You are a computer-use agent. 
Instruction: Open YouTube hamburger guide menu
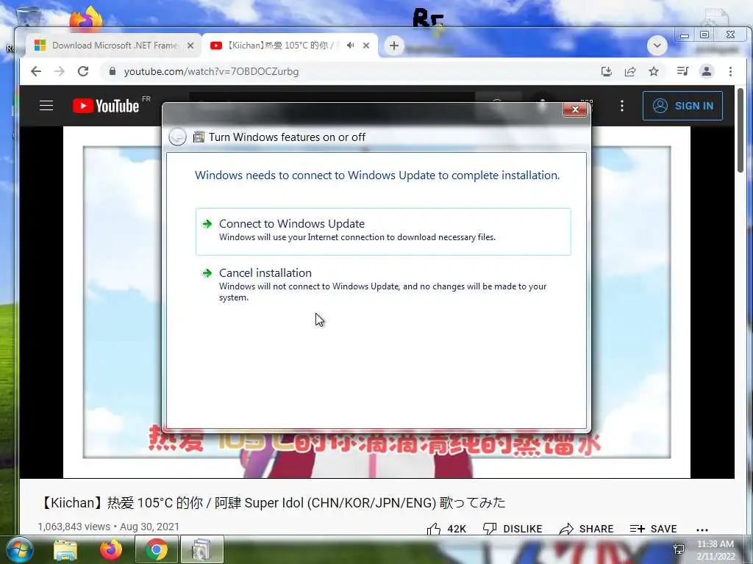point(46,106)
